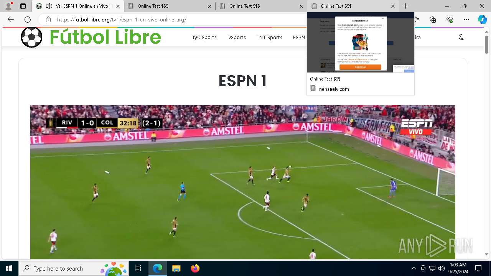Open Copilot icon in Edge toolbar
This screenshot has width=491, height=276.
click(x=483, y=20)
